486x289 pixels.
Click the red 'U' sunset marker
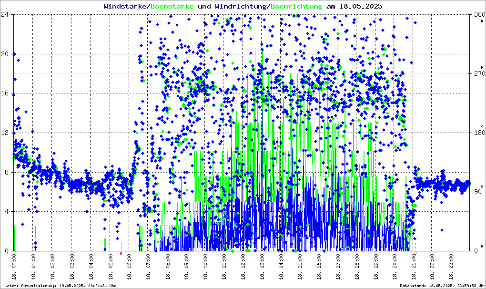415,253
